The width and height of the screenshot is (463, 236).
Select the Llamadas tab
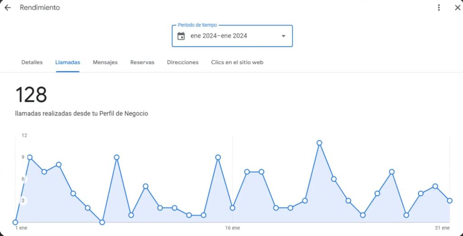(x=68, y=63)
